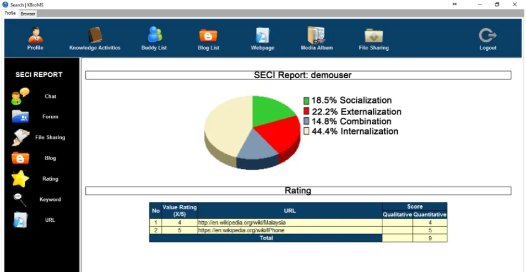Click the red Externalization legend swatch
526x272 pixels.
point(306,111)
